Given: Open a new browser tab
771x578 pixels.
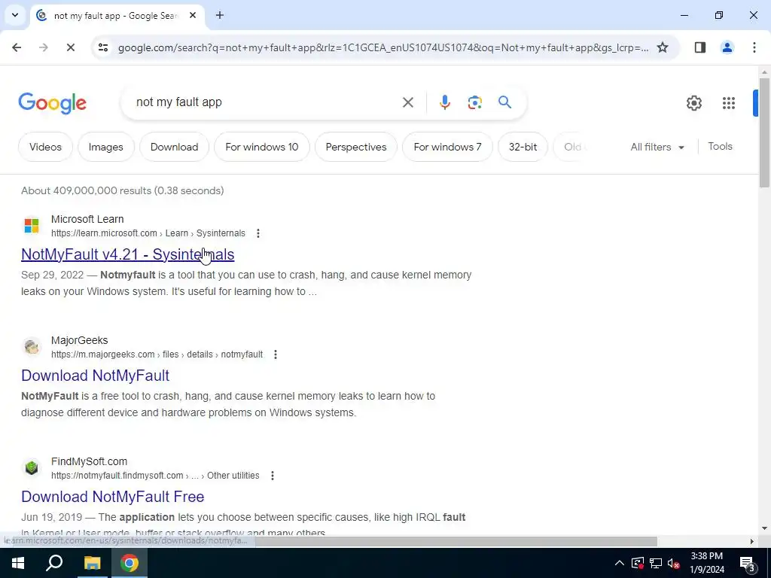Looking at the screenshot, I should [x=219, y=15].
